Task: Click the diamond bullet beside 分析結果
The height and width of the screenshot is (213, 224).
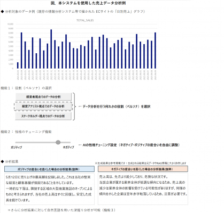Action: click(2, 161)
